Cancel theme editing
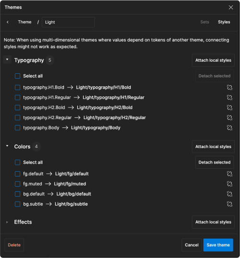Viewport: 240px width, 258px height. [191, 245]
